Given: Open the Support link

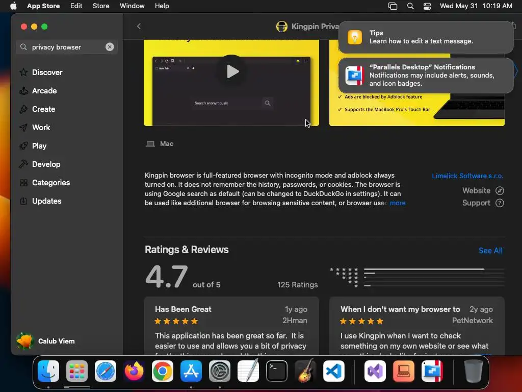Looking at the screenshot, I should (x=483, y=203).
